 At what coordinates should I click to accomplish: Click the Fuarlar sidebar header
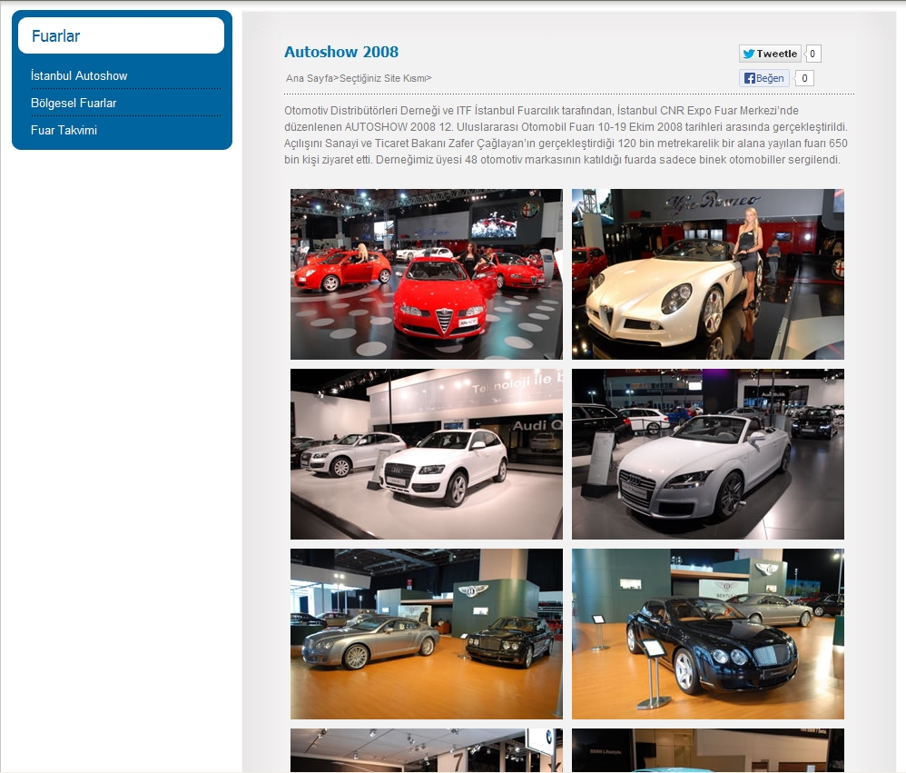(x=121, y=35)
